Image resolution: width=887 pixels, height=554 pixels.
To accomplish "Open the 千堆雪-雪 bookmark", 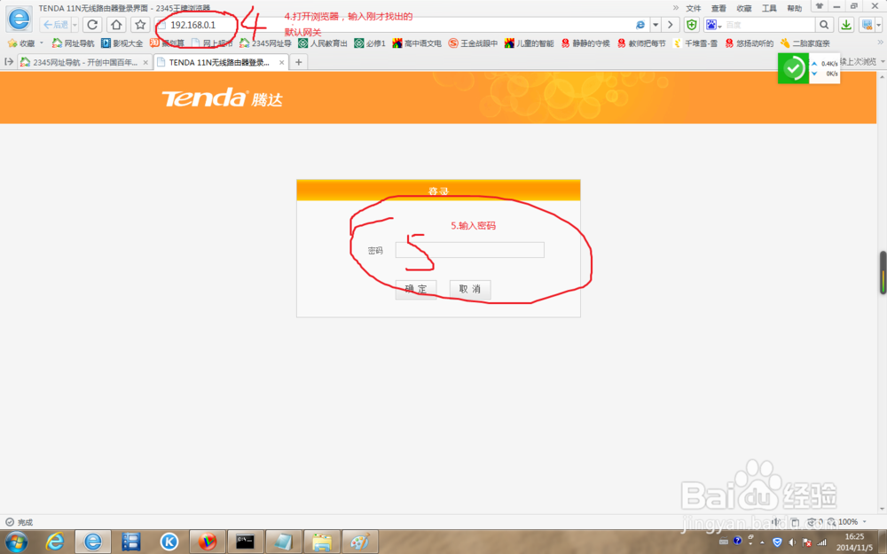I will pyautogui.click(x=695, y=43).
